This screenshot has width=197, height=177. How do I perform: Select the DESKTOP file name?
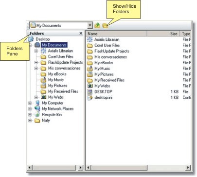pos(103,92)
